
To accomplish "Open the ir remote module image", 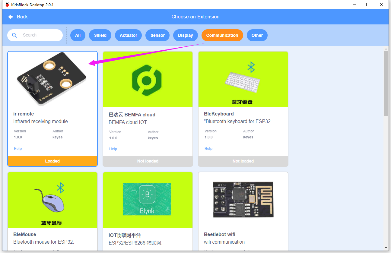I will (x=52, y=79).
